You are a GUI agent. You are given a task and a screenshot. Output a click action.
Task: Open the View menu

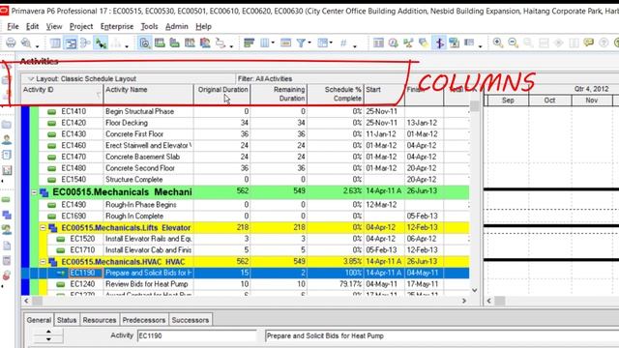(54, 26)
